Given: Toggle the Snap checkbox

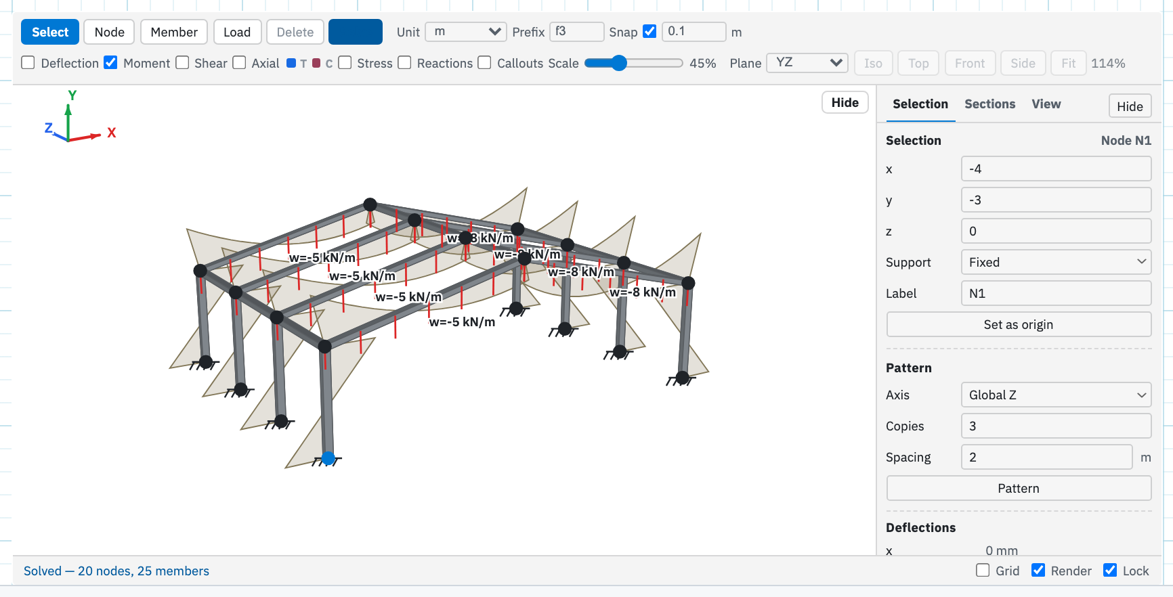Looking at the screenshot, I should pyautogui.click(x=649, y=31).
